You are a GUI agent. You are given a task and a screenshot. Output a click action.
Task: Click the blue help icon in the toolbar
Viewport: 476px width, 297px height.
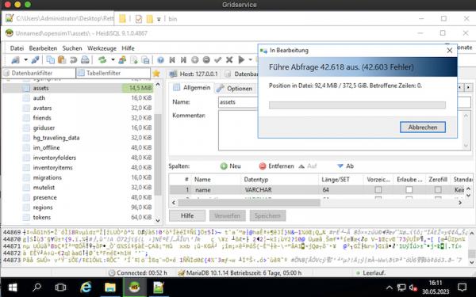(160, 60)
